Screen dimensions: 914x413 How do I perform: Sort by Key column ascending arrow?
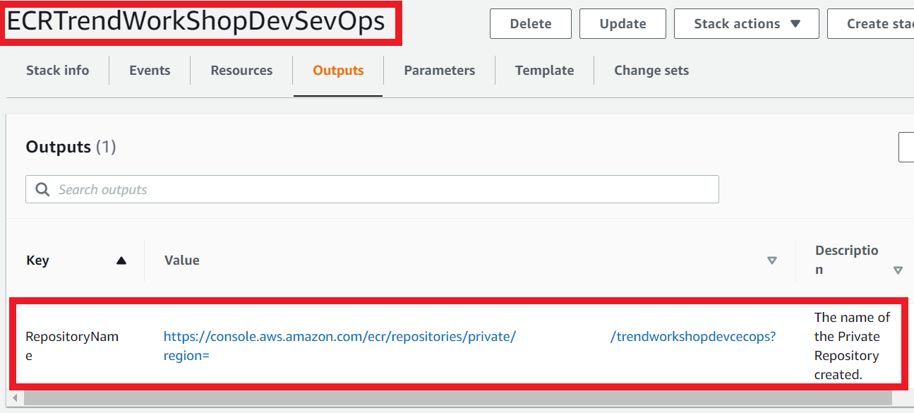click(x=121, y=261)
